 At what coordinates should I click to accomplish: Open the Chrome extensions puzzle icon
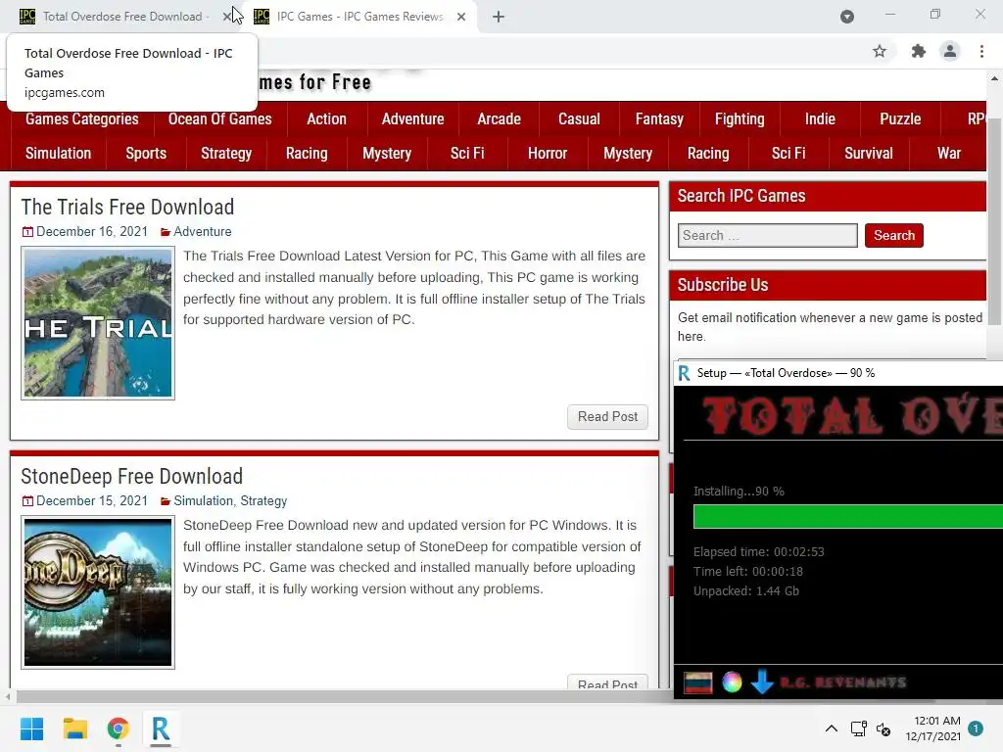click(918, 51)
